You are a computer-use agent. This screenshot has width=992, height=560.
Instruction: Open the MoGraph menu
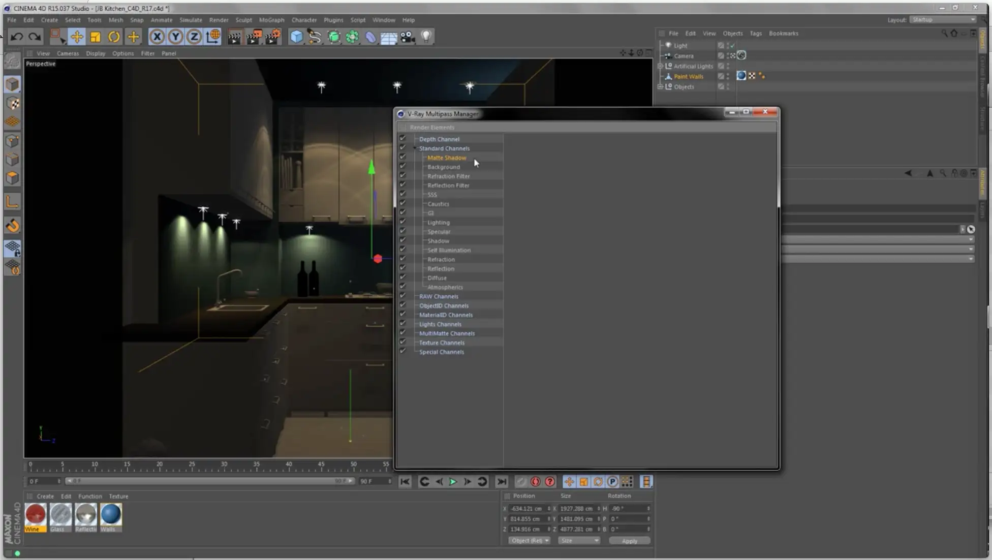point(271,20)
